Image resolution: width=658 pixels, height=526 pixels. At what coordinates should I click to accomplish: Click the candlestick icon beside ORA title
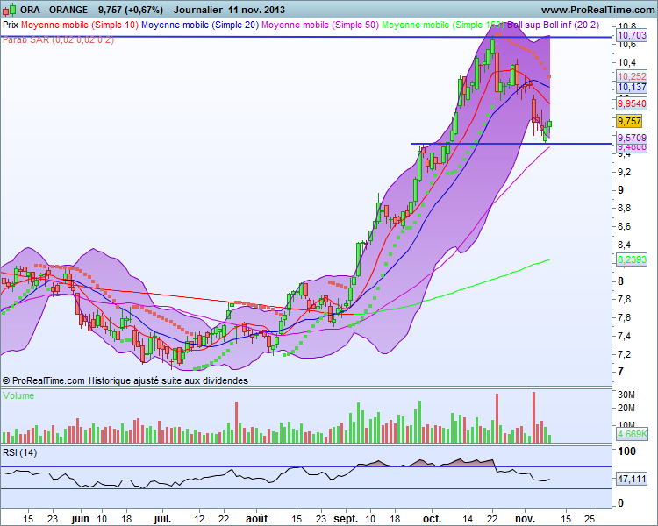(x=10, y=10)
